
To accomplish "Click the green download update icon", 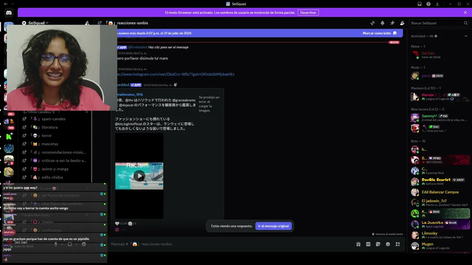I will point(437,4).
